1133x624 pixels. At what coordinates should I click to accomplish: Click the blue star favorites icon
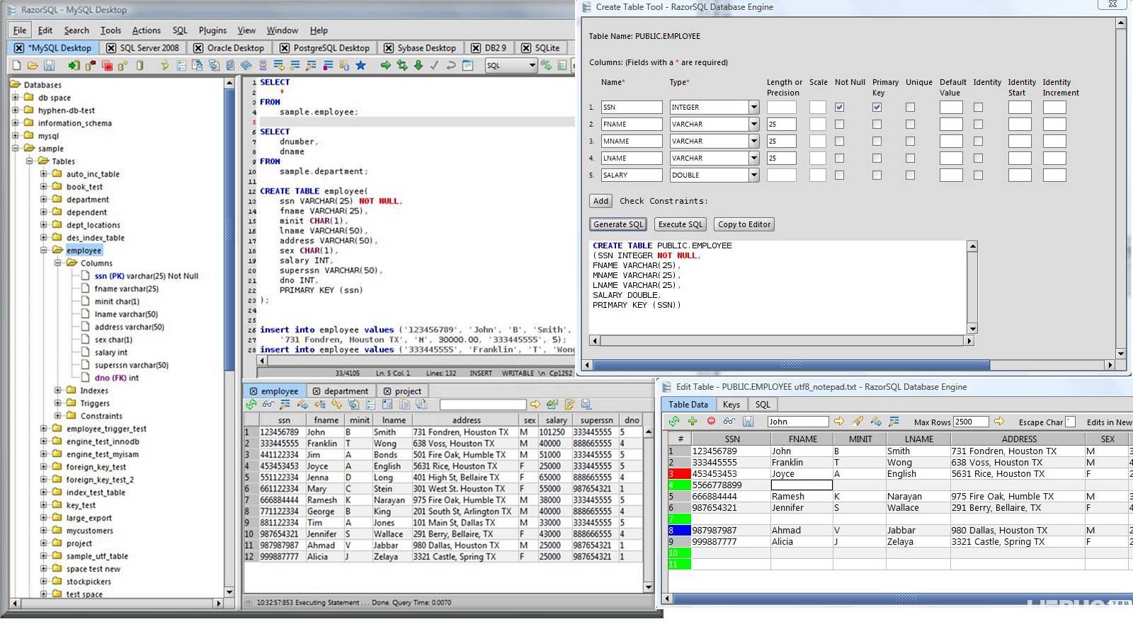coord(360,65)
